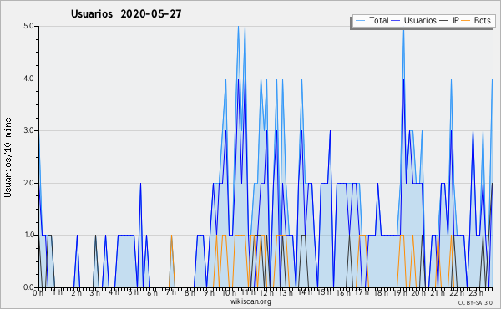Image resolution: width=501 pixels, height=309 pixels.
Task: Click the '10 h' x-axis label
Action: (228, 292)
